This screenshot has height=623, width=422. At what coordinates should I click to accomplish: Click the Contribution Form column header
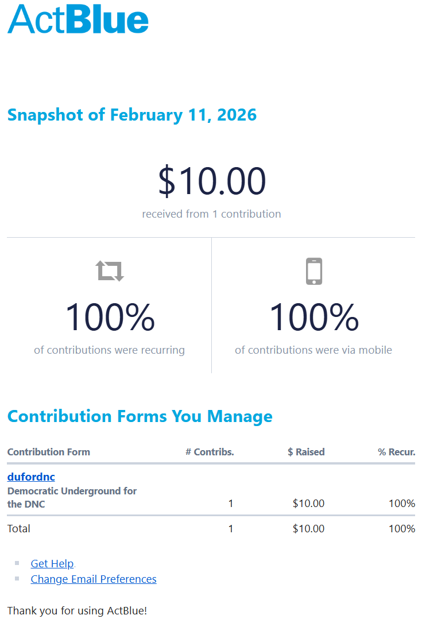[x=49, y=452]
